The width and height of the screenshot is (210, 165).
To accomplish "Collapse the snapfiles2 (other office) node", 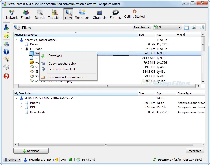I will 17,40.
